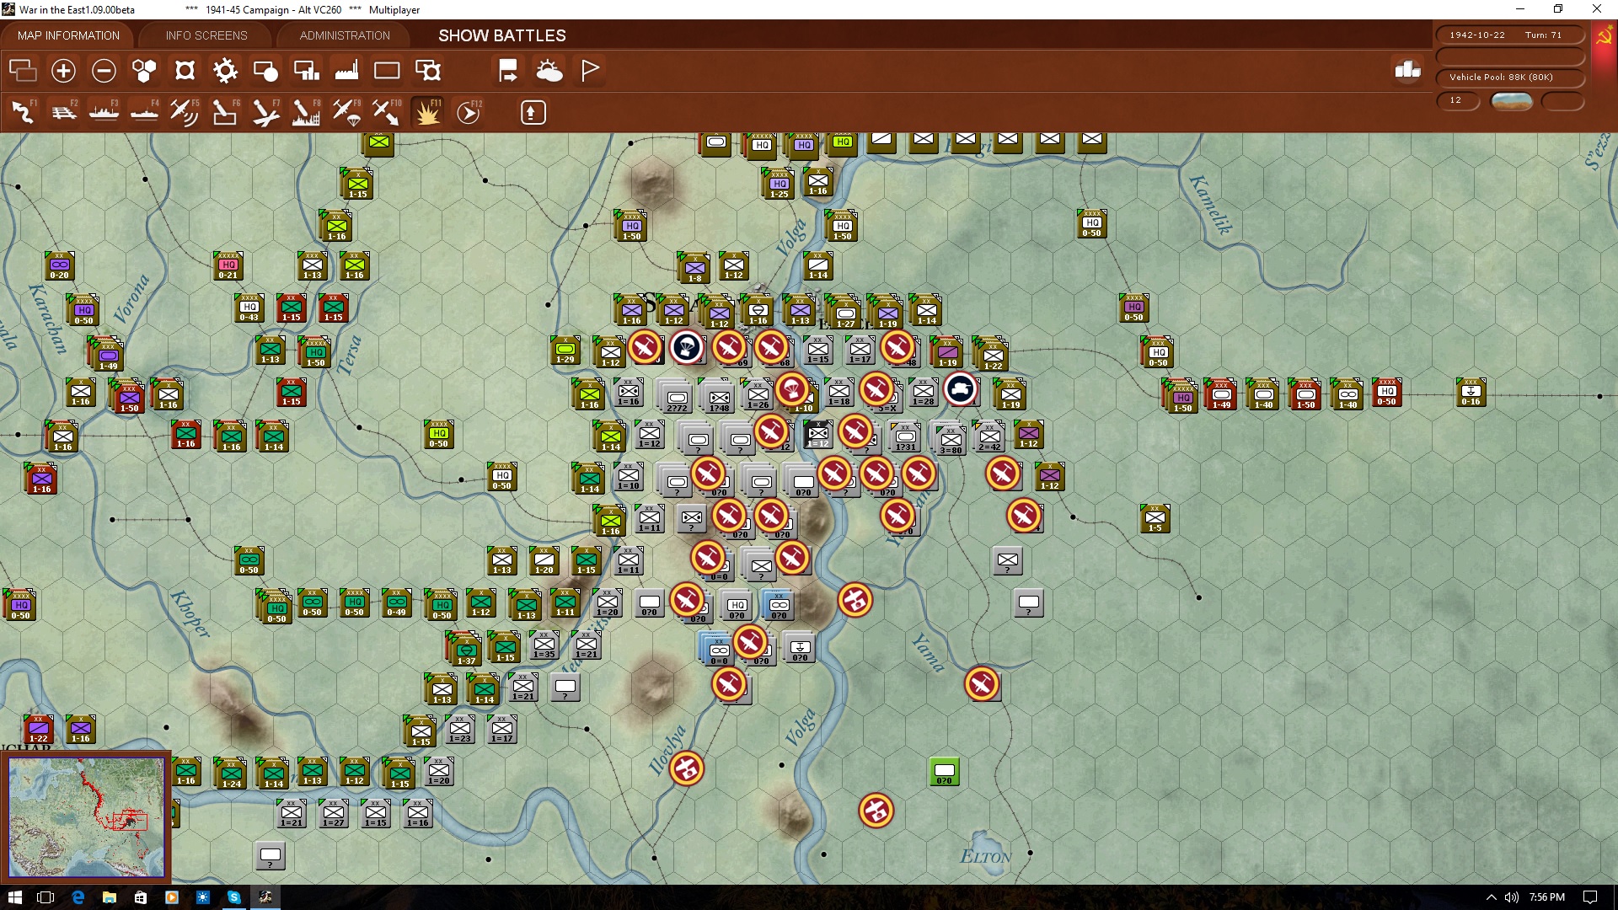Select F10 air transfer mode icon
The width and height of the screenshot is (1618, 910).
pos(387,112)
